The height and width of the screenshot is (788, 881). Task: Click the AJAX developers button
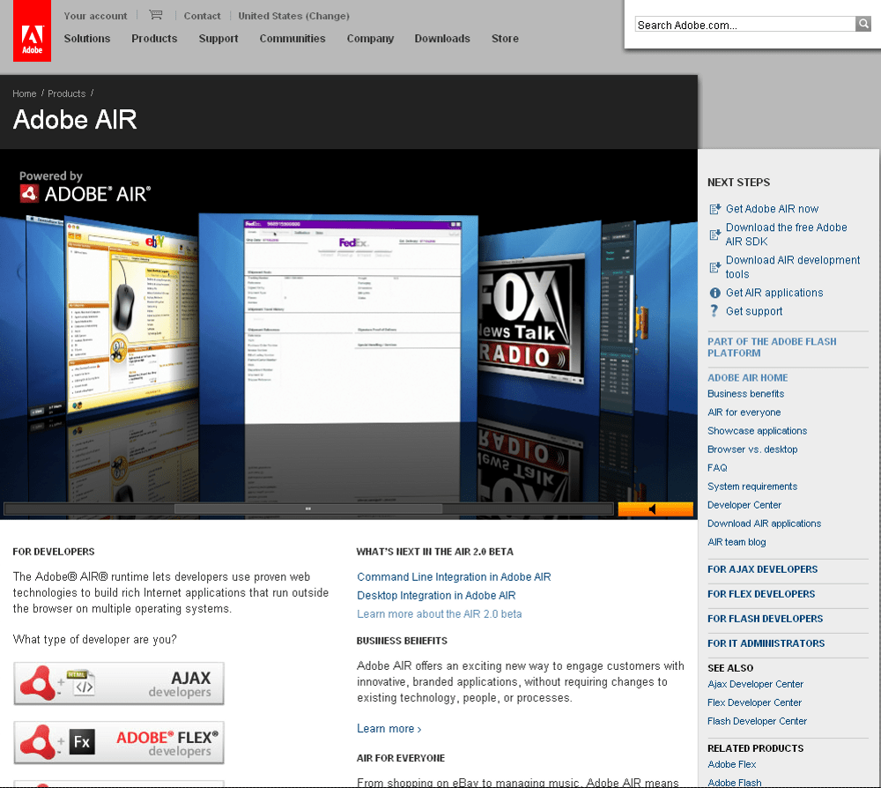[119, 683]
